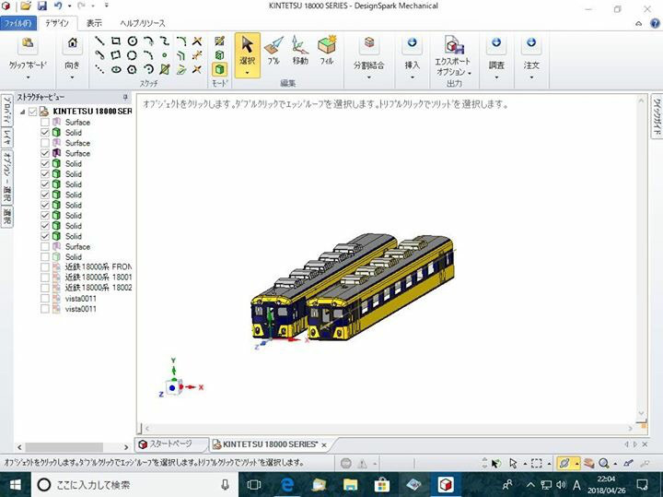The image size is (663, 497).
Task: Switch to the 表示 ribbon tab
Action: click(94, 23)
